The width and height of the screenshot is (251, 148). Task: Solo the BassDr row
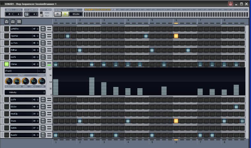pyautogui.click(x=43, y=136)
